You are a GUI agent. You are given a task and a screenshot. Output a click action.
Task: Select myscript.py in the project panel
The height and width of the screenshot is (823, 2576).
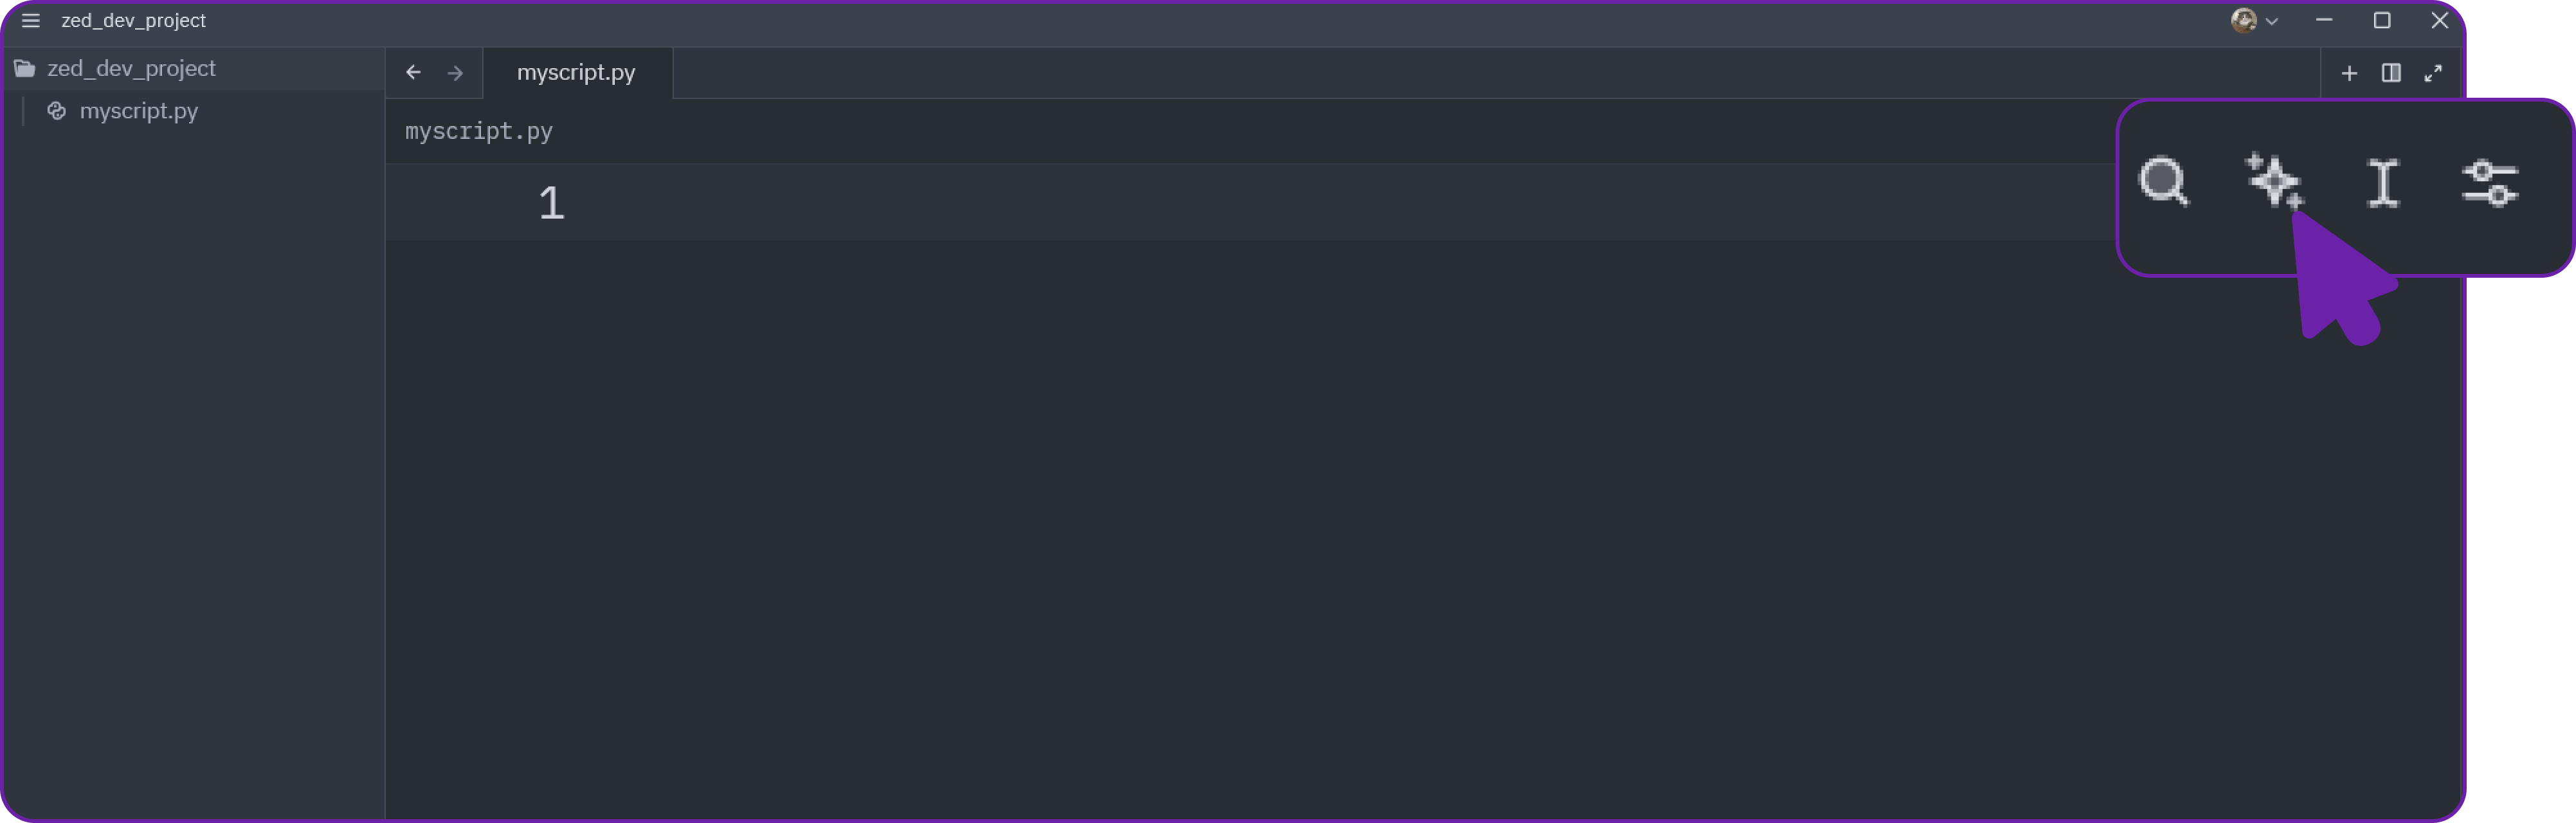(139, 111)
